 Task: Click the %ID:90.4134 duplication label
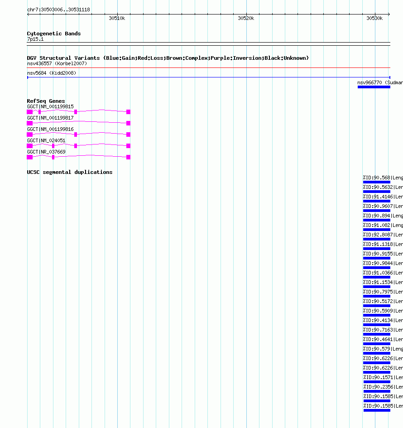383,321
